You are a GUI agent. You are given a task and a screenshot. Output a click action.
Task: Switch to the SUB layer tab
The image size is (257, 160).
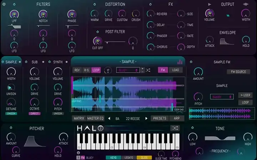tap(35, 62)
